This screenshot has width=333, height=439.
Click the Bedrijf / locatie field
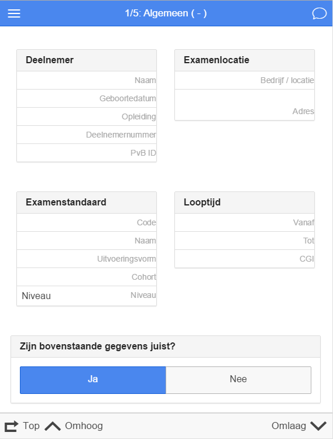pos(245,80)
